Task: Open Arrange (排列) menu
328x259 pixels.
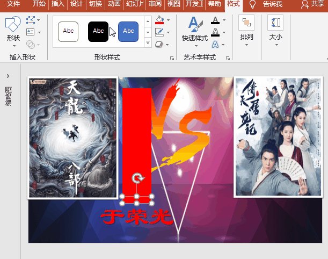Action: point(246,31)
